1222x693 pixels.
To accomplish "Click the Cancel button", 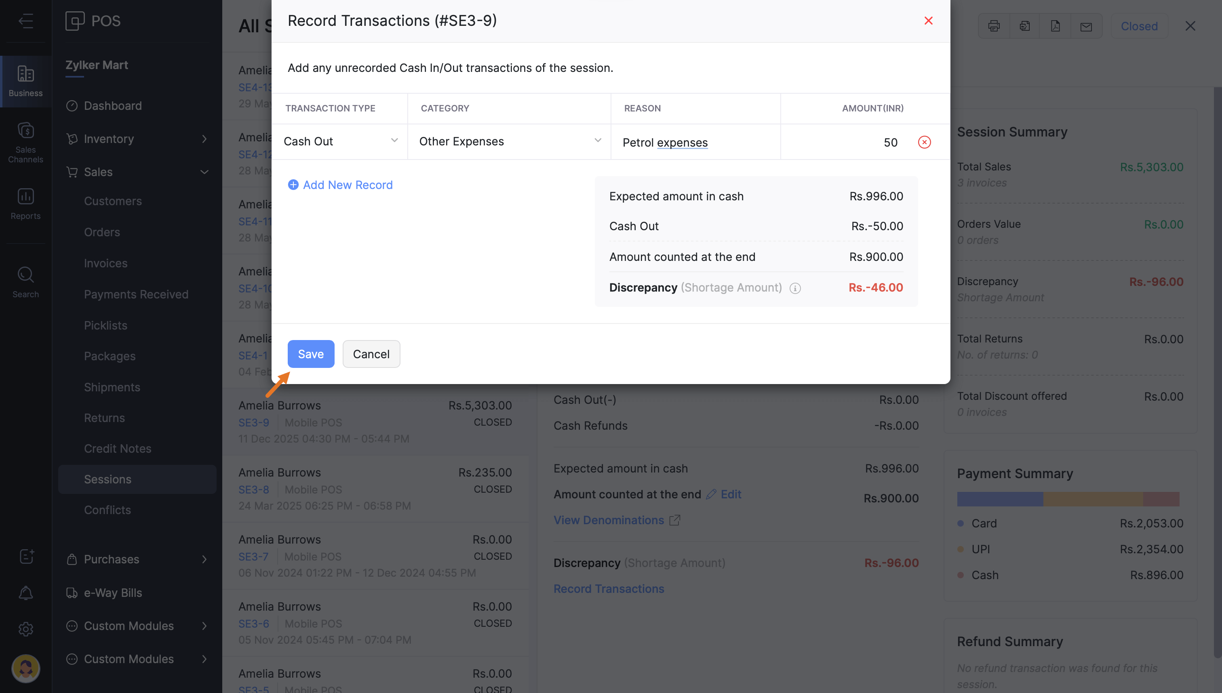I will tap(371, 354).
